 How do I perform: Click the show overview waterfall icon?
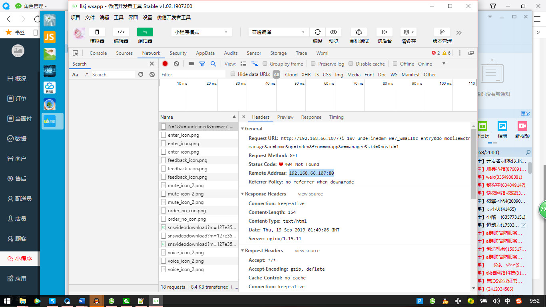coord(255,64)
